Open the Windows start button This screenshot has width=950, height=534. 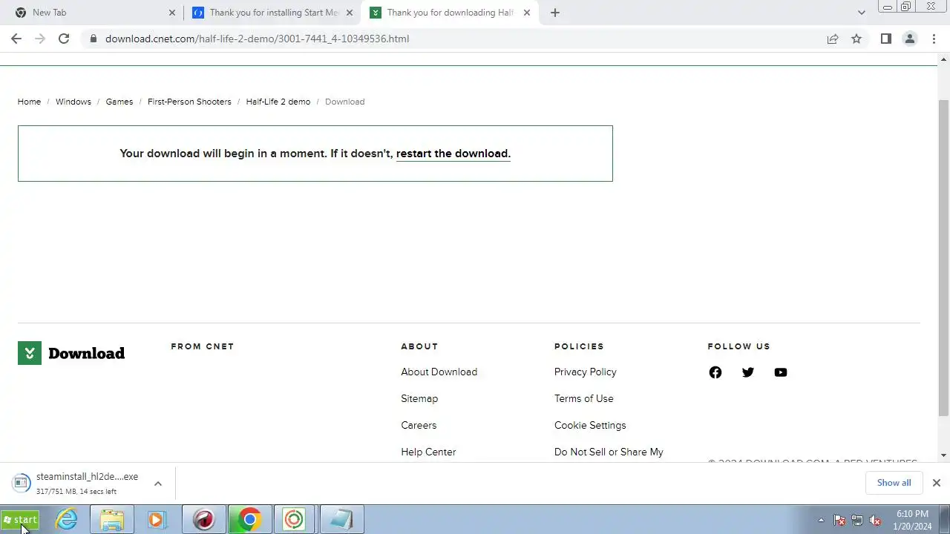click(20, 520)
